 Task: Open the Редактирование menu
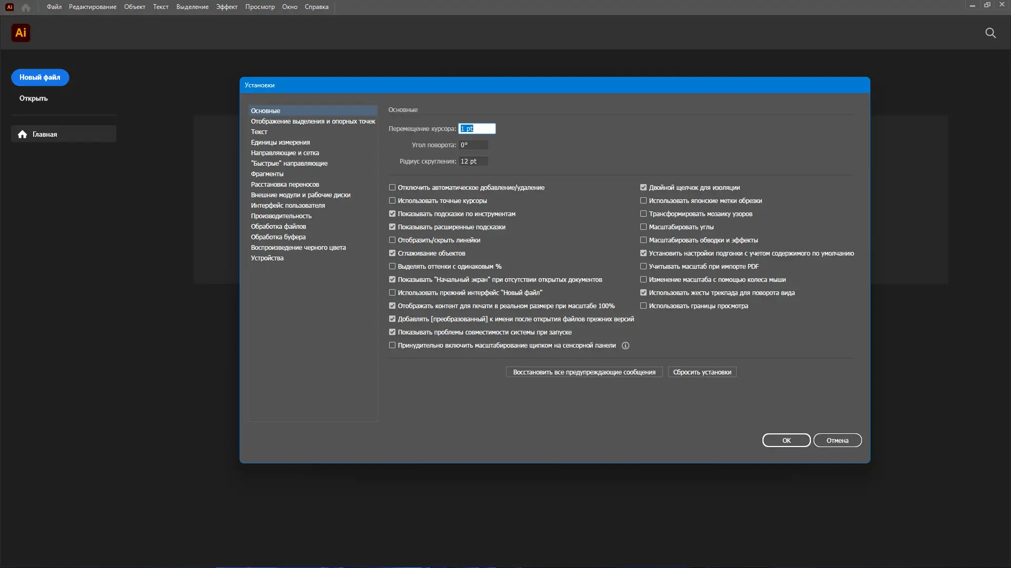pyautogui.click(x=93, y=7)
